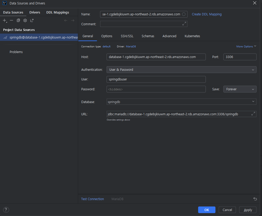Open the Advanced tab
Viewport: 262px width, 216px height.
point(169,36)
